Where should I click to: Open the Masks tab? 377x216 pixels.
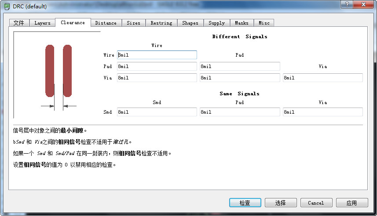tap(242, 23)
